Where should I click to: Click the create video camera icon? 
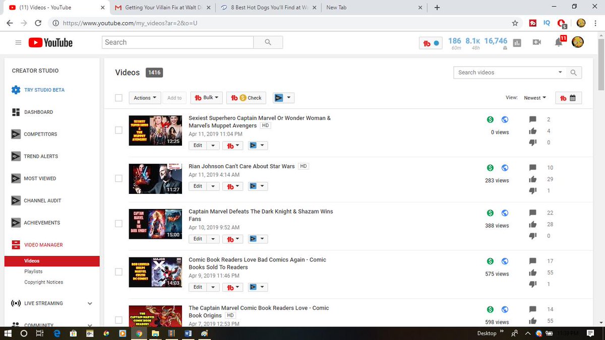(x=536, y=43)
